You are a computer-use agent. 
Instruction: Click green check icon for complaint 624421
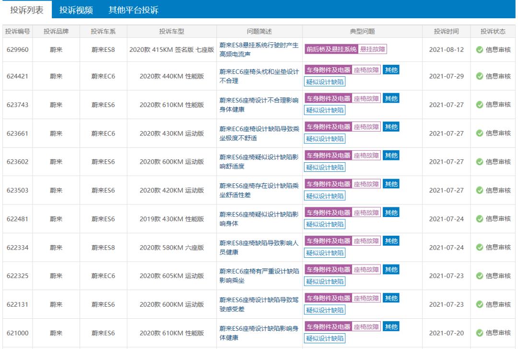pos(479,76)
